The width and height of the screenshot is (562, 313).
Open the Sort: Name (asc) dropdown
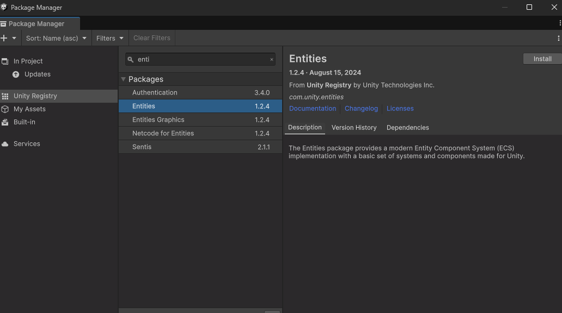pyautogui.click(x=56, y=38)
